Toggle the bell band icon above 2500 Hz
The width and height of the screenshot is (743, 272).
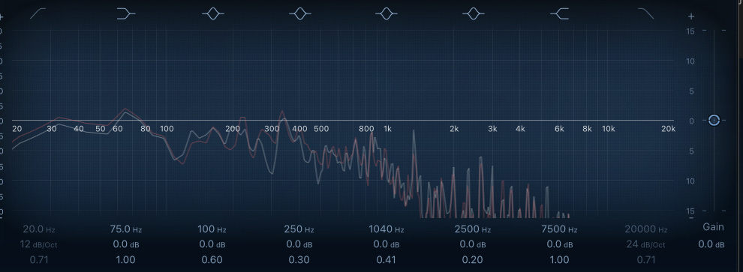coord(474,13)
